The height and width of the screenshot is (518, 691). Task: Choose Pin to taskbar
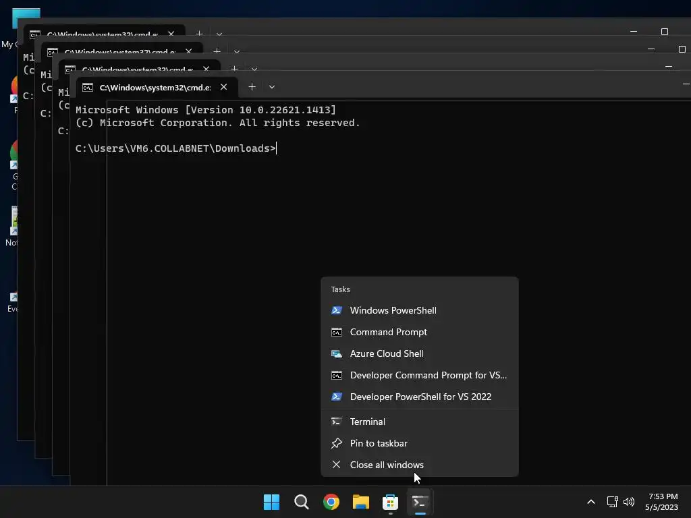[420, 443]
